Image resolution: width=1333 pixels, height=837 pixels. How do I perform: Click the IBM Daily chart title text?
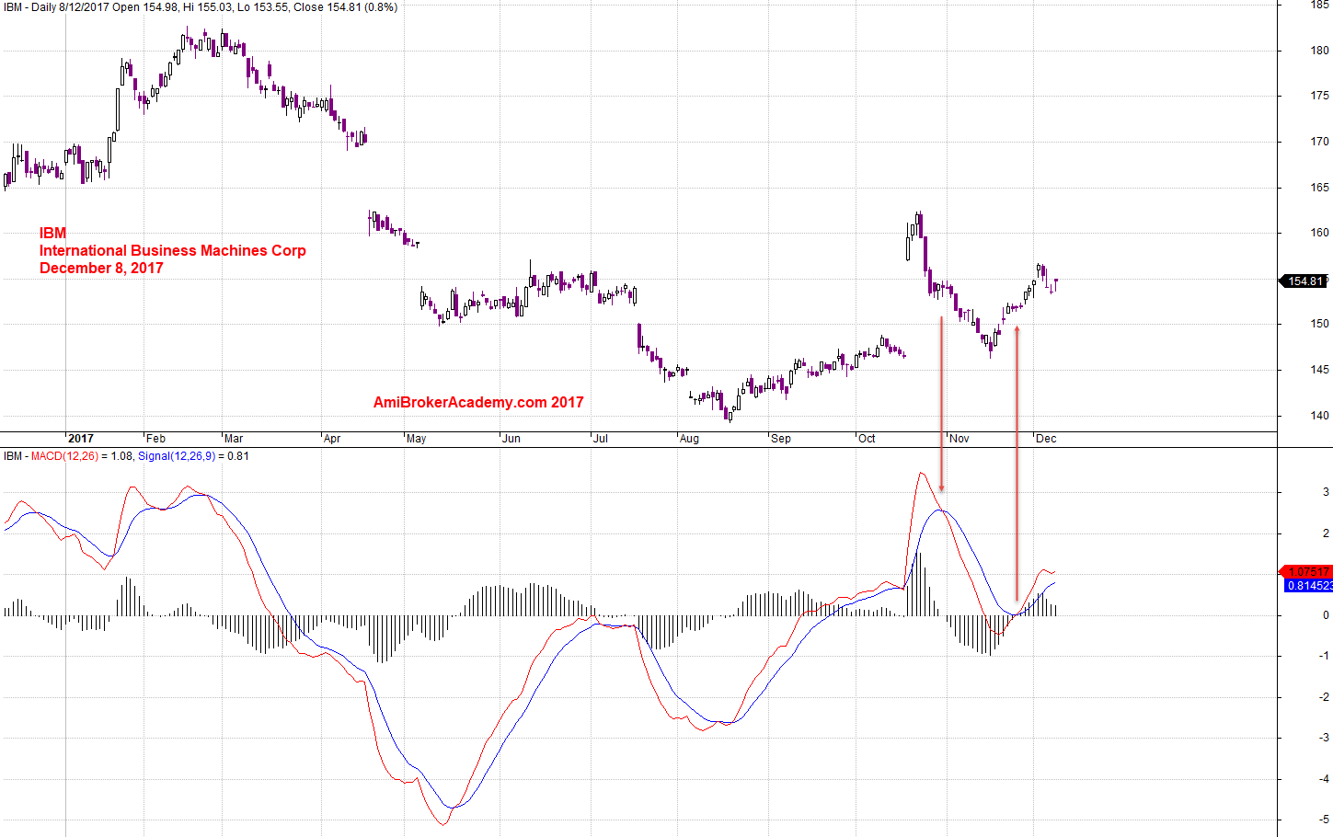point(201,7)
